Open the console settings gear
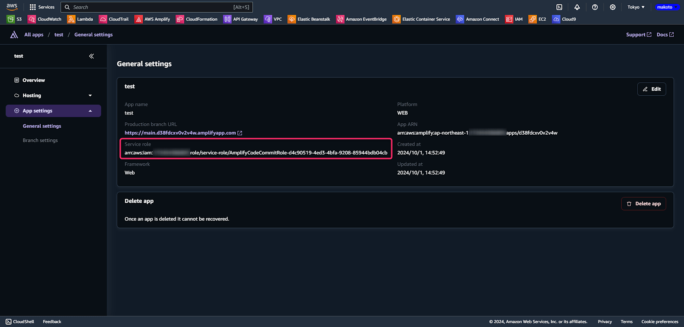The width and height of the screenshot is (684, 327). coord(613,7)
